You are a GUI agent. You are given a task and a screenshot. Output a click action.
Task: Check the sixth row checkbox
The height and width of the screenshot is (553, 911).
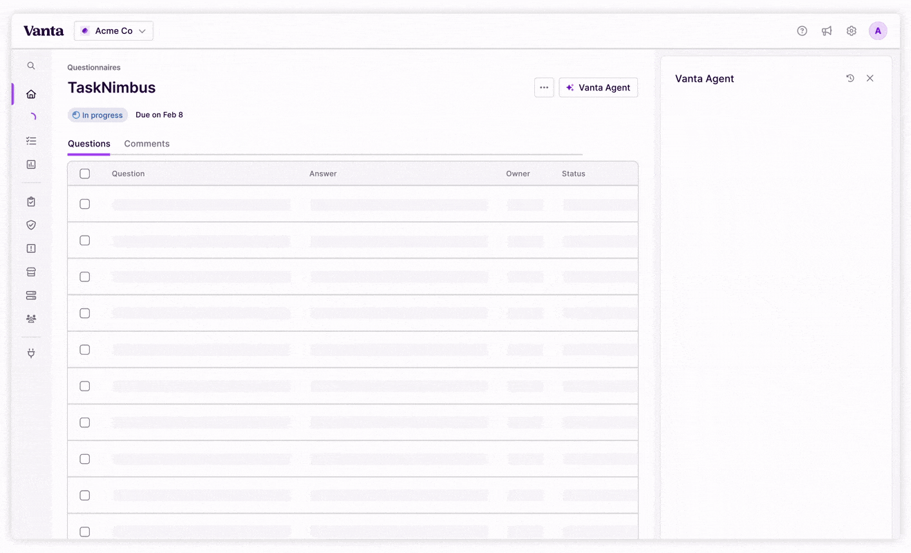(x=85, y=386)
